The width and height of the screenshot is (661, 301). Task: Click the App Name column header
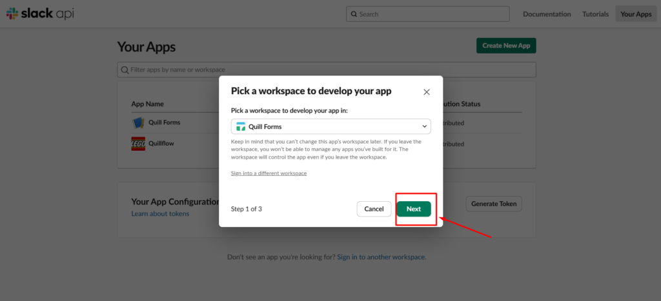click(x=148, y=104)
